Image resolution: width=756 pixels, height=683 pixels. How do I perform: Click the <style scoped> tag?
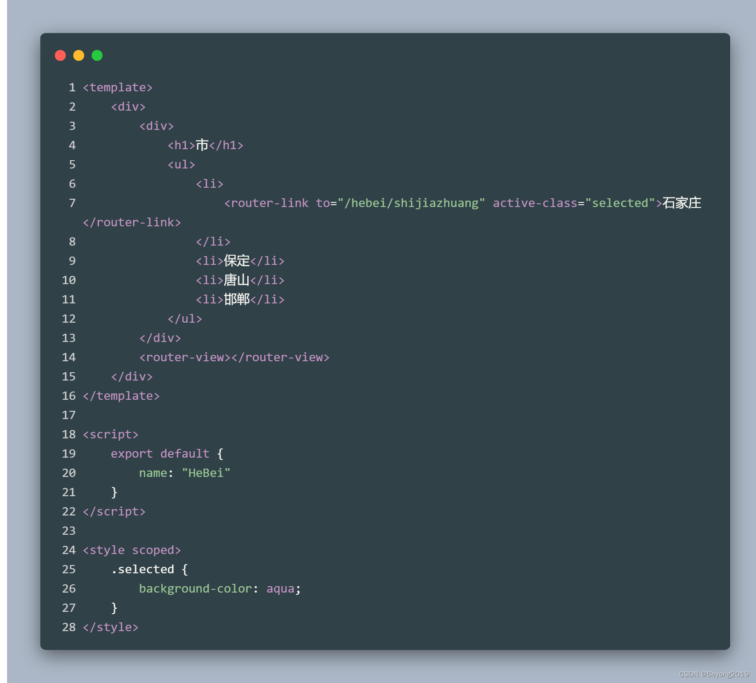132,550
